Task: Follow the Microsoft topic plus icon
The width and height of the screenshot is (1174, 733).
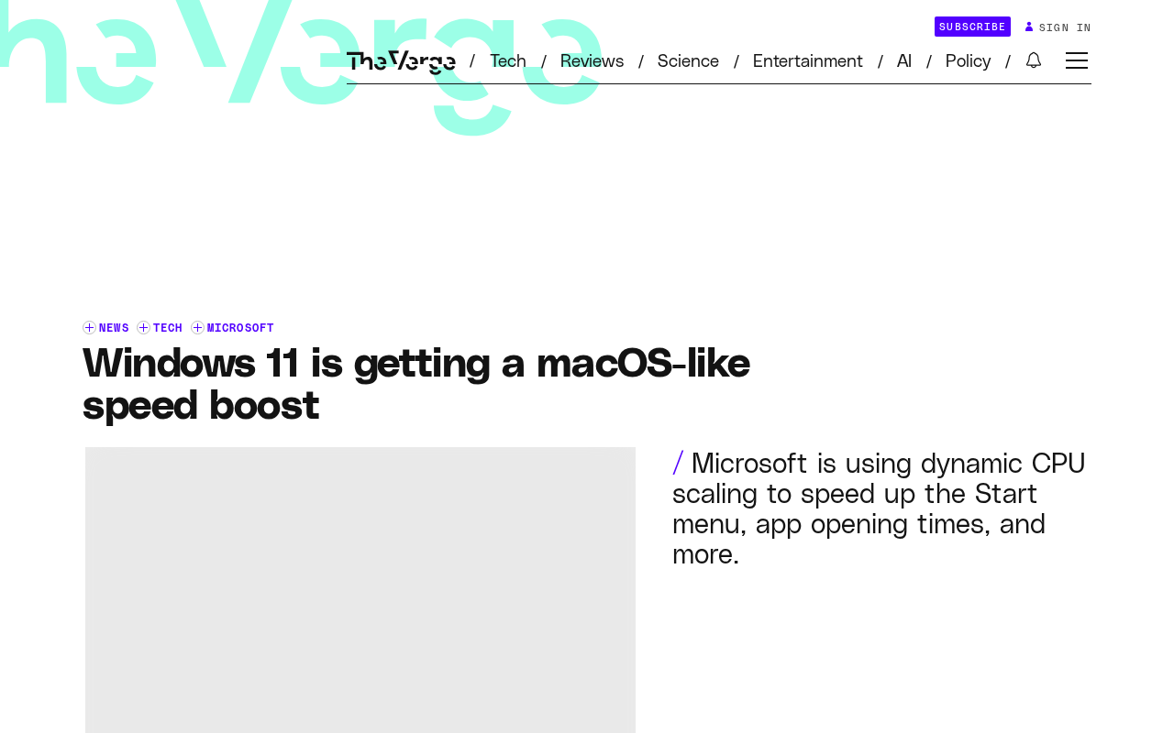Action: [197, 328]
